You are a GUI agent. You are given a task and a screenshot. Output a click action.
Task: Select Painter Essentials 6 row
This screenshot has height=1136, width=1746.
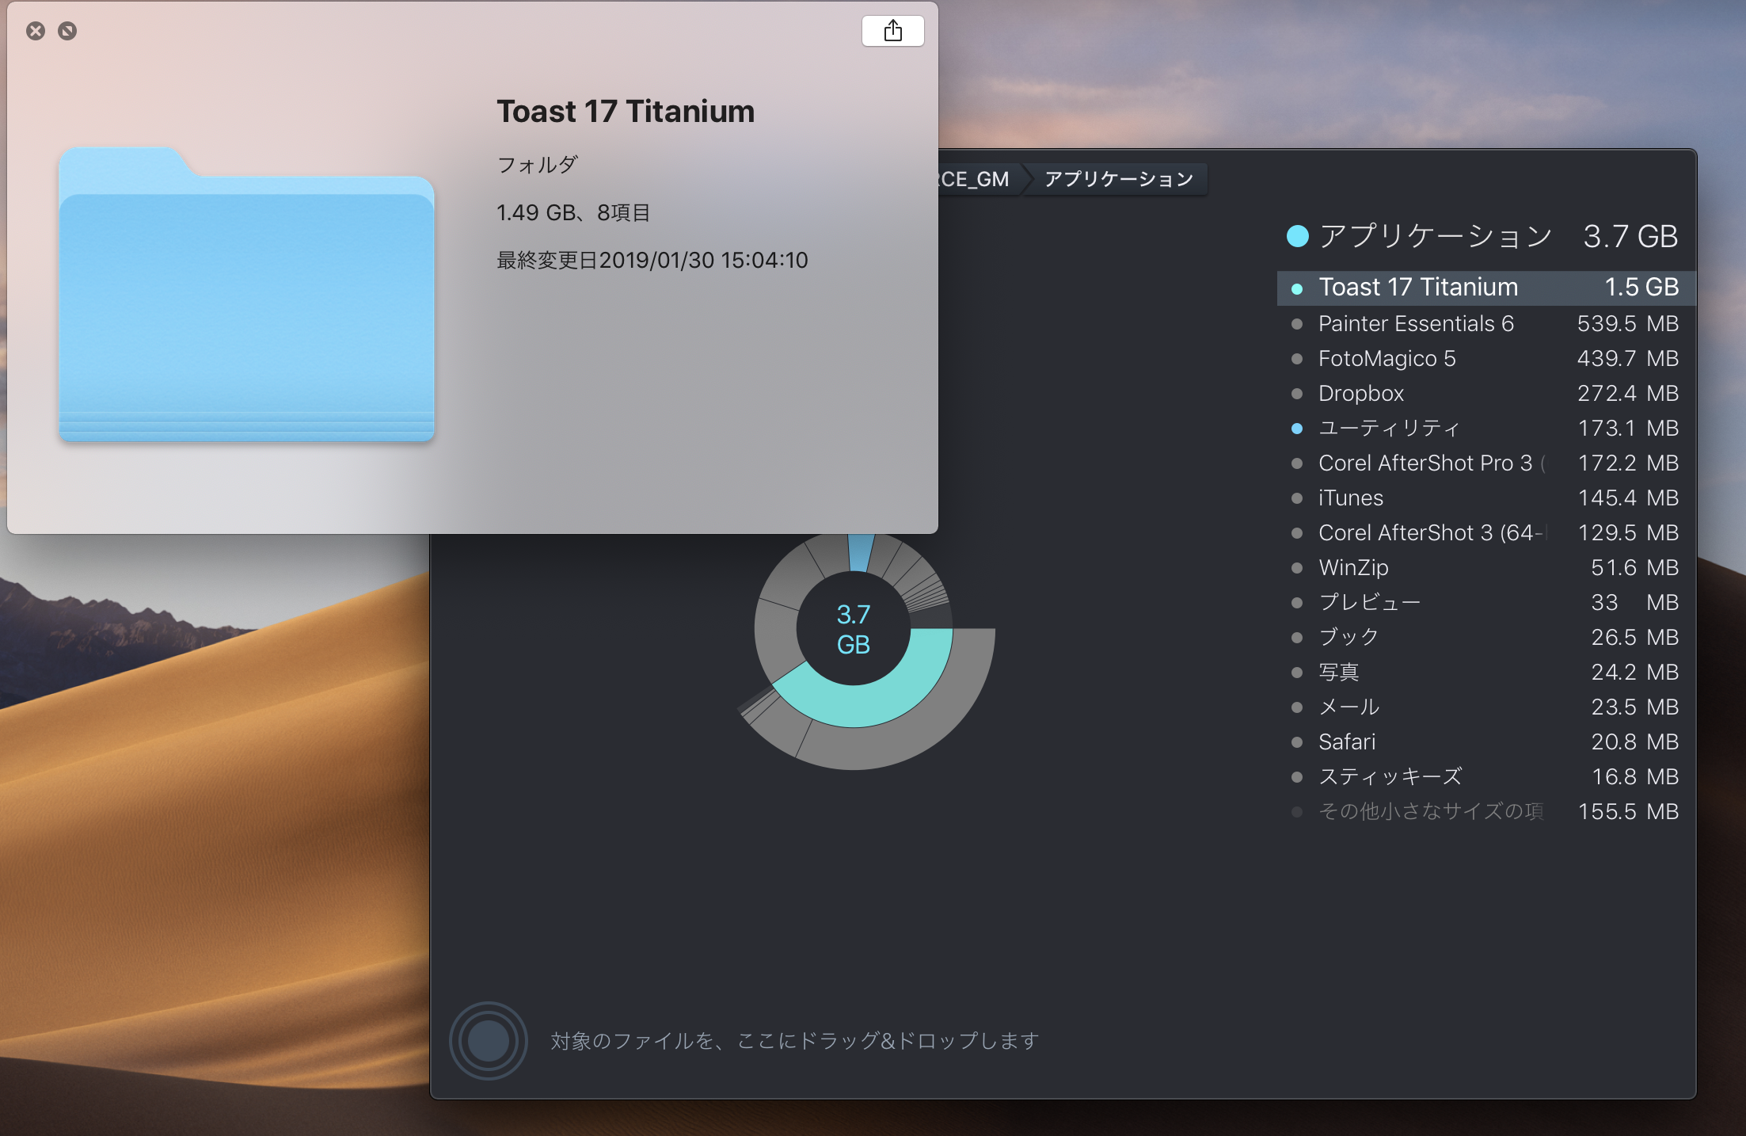1486,323
